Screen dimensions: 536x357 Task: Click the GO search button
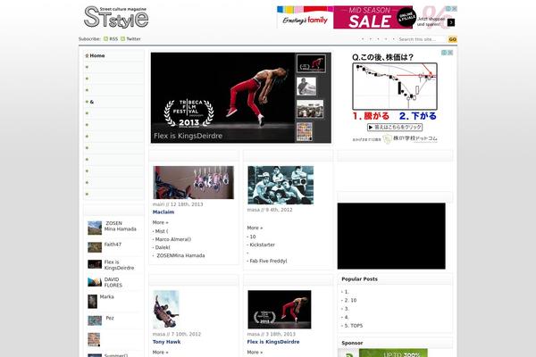pyautogui.click(x=452, y=39)
